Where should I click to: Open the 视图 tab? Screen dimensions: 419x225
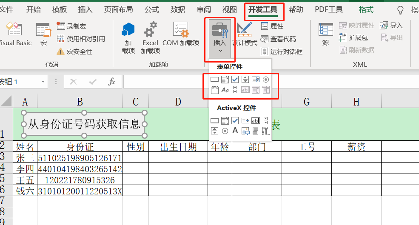(230, 10)
